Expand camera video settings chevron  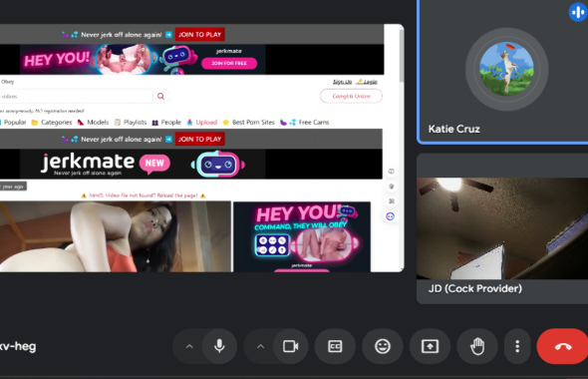(261, 346)
